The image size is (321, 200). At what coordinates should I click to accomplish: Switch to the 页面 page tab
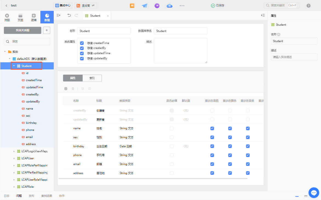[20, 17]
